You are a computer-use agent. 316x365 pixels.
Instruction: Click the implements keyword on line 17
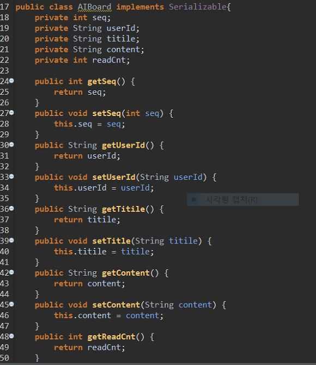pos(140,7)
